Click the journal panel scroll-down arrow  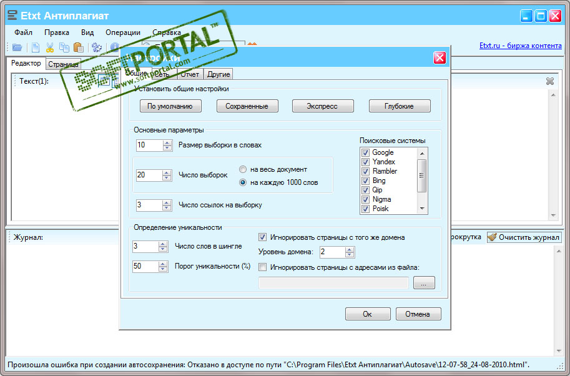click(x=559, y=351)
